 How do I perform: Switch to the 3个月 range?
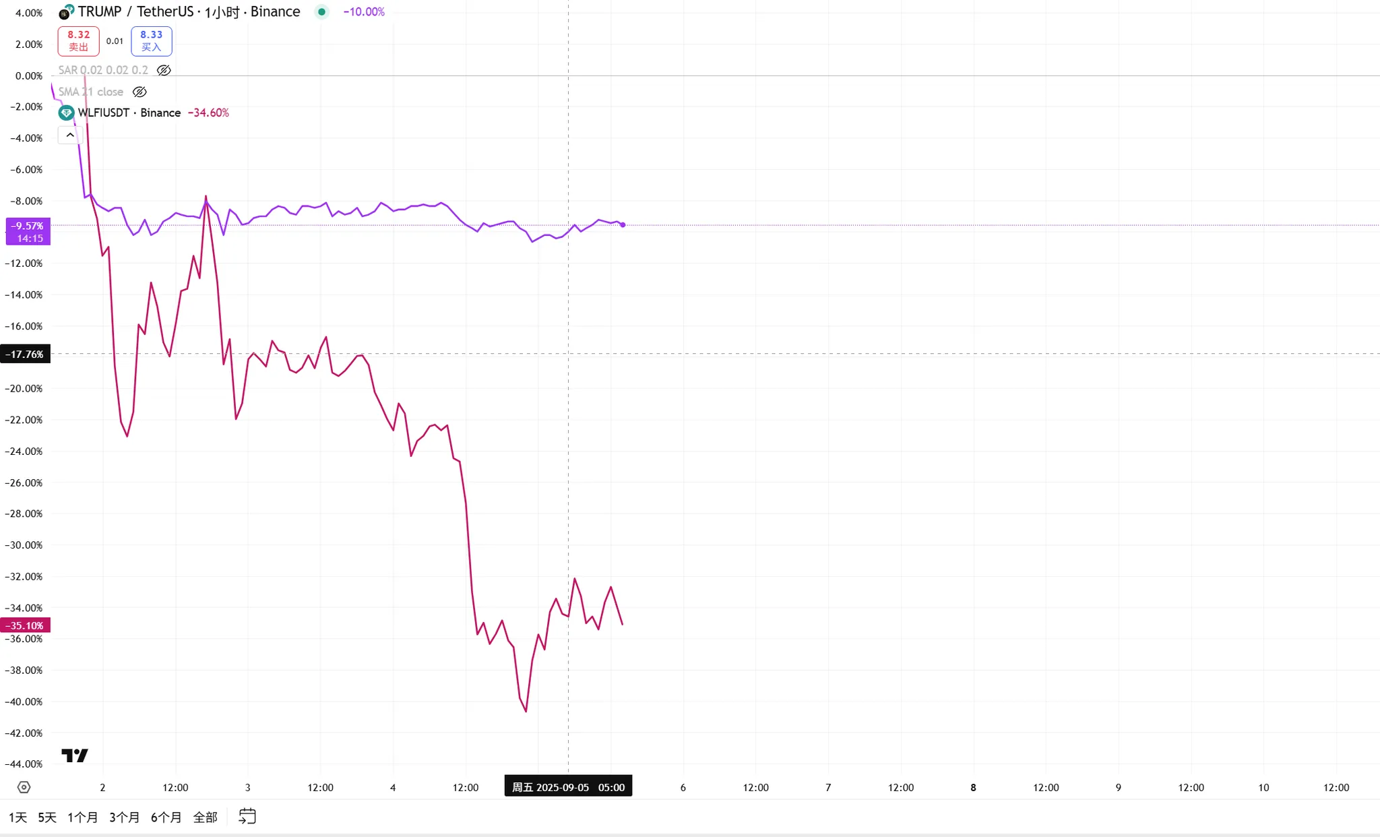coord(124,817)
